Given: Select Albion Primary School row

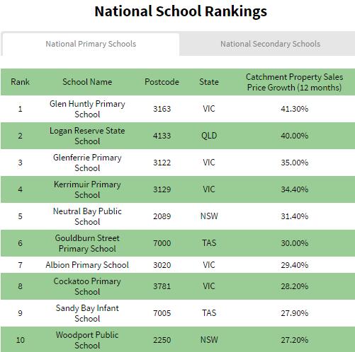Looking at the screenshot, I should click(x=178, y=265).
